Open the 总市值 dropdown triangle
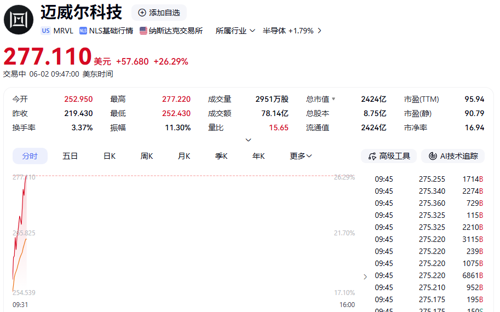Image resolution: width=500 pixels, height=312 pixels. click(334, 99)
